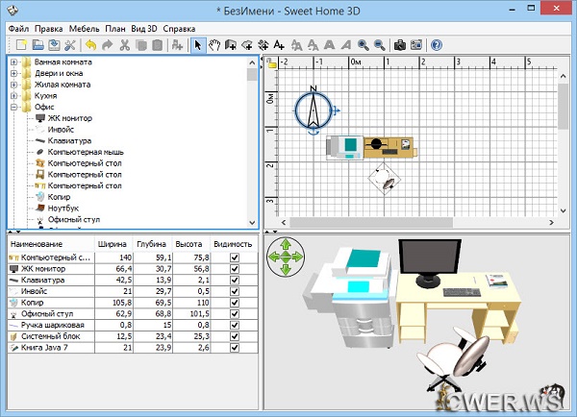Uncheck visibility for Копир row
The height and width of the screenshot is (417, 577).
pyautogui.click(x=234, y=301)
